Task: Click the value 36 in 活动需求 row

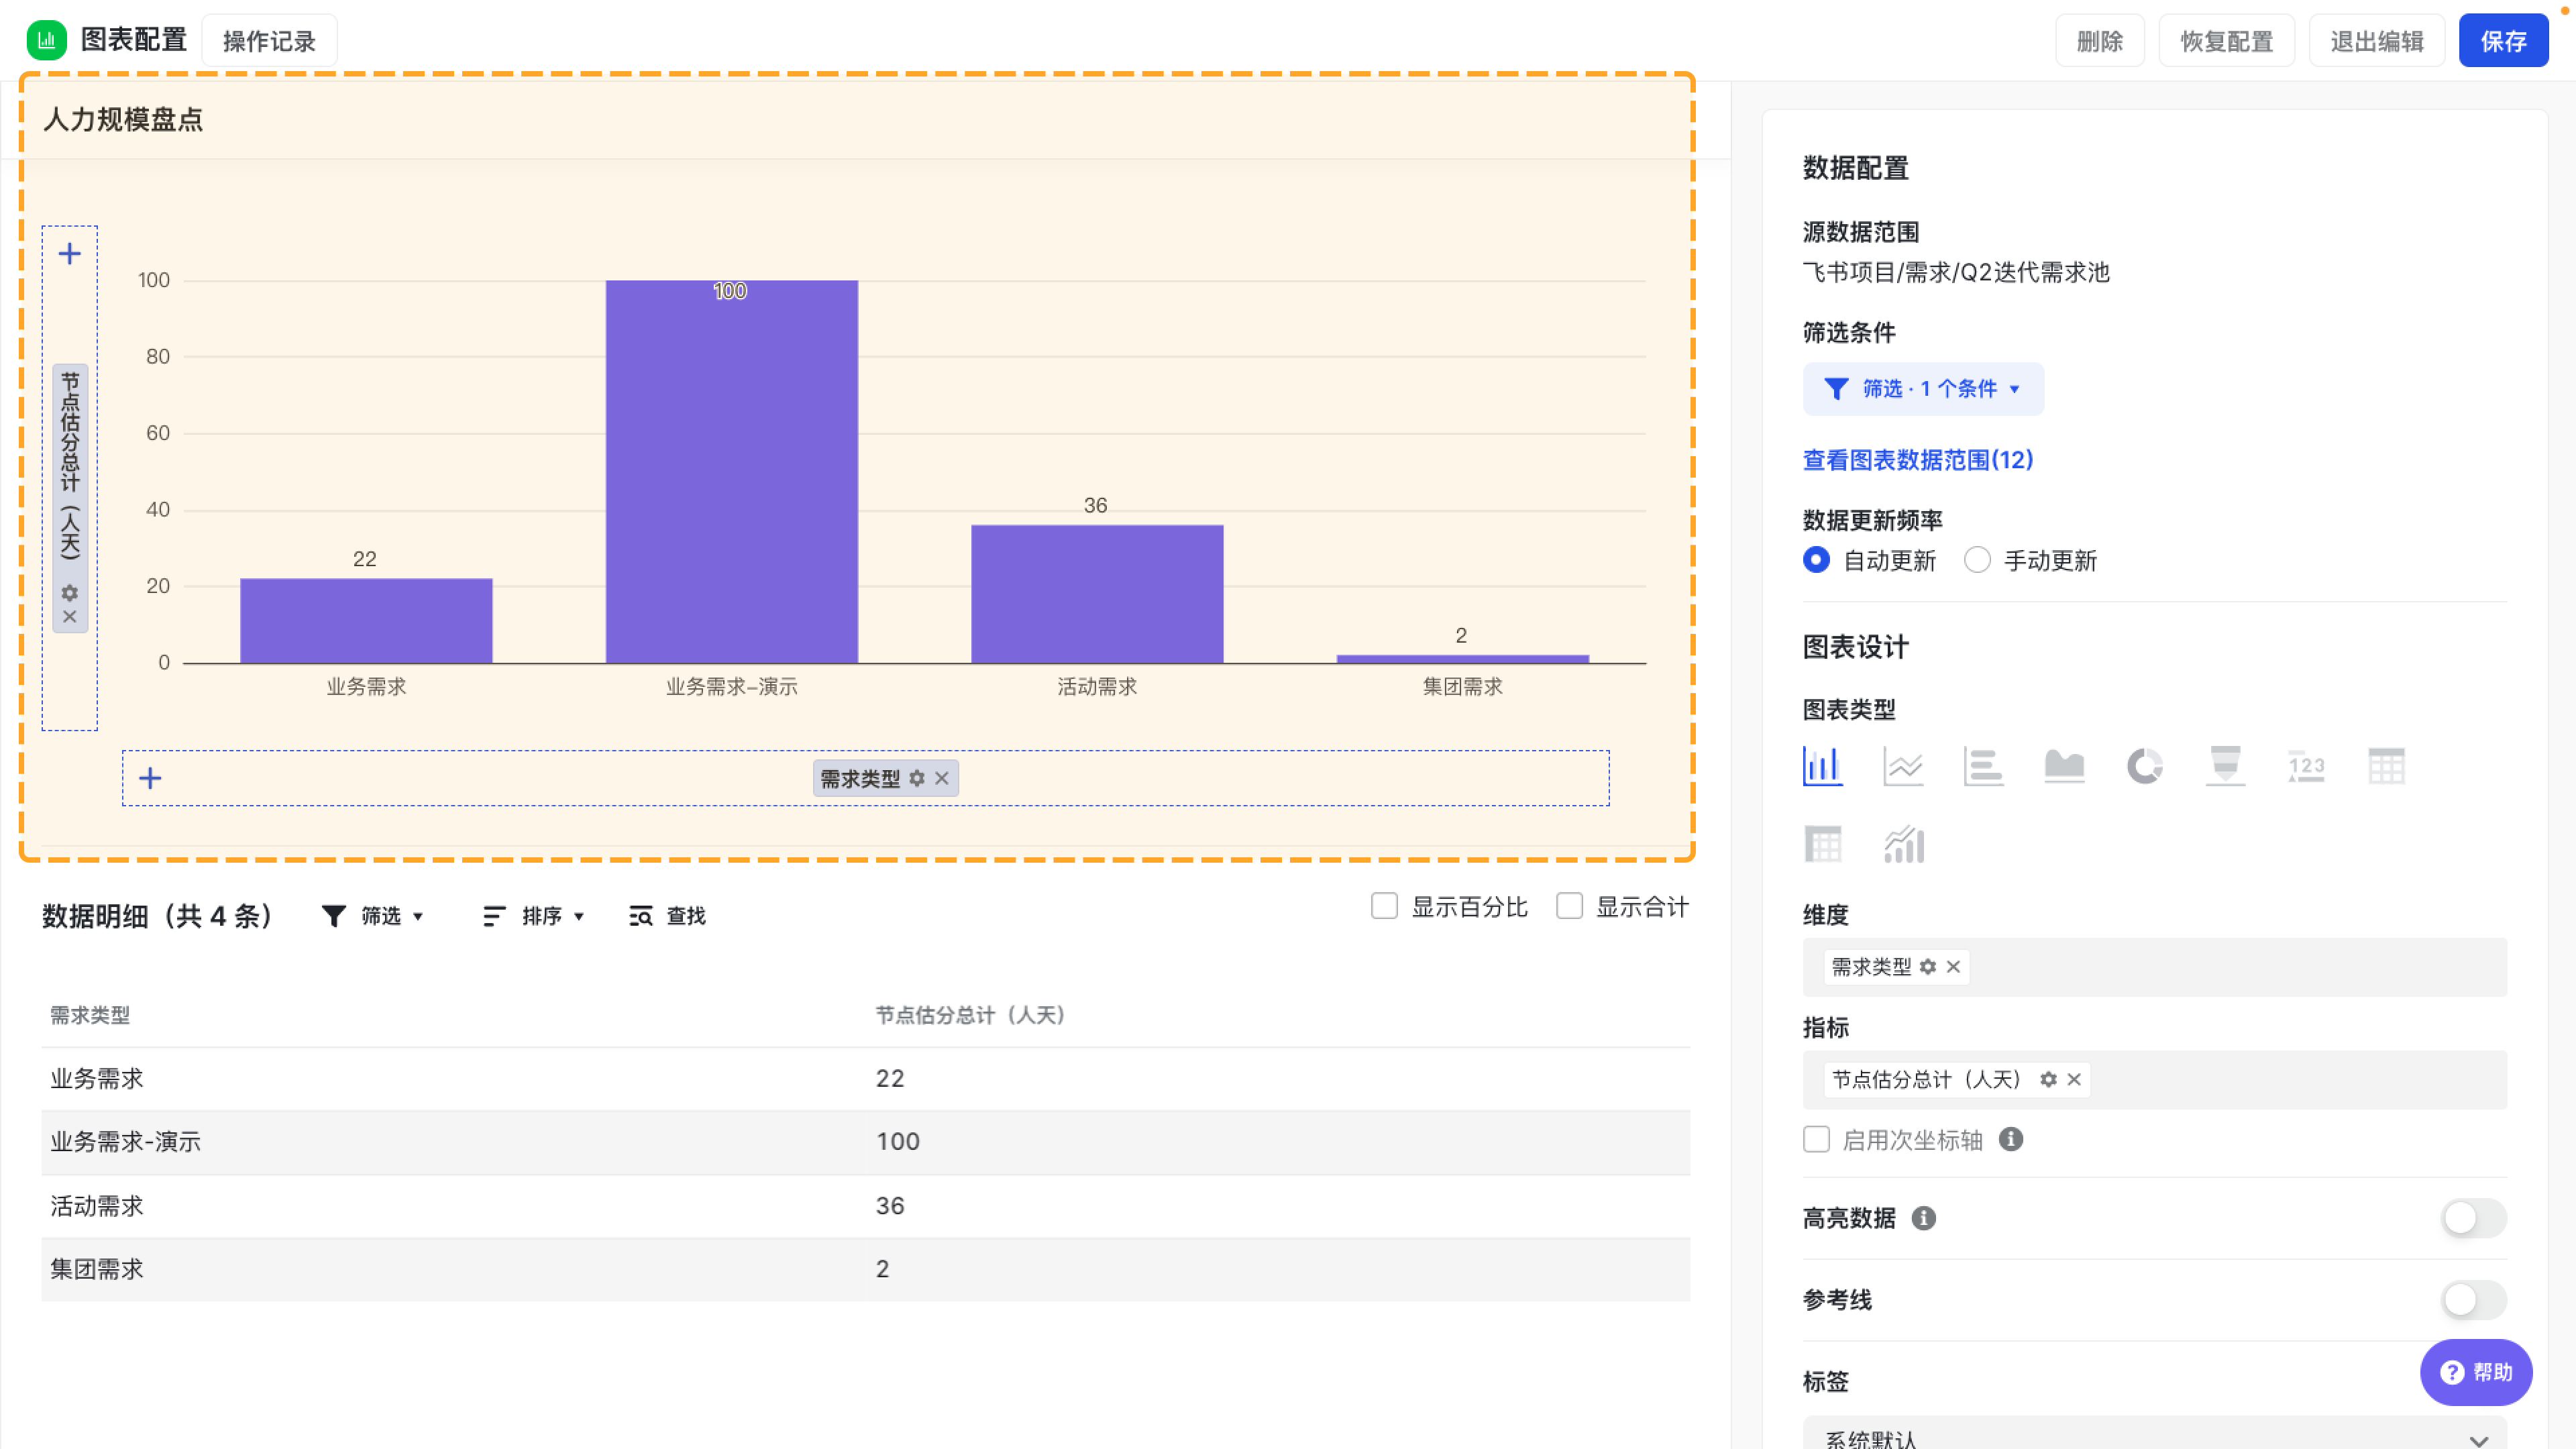Action: [890, 1206]
